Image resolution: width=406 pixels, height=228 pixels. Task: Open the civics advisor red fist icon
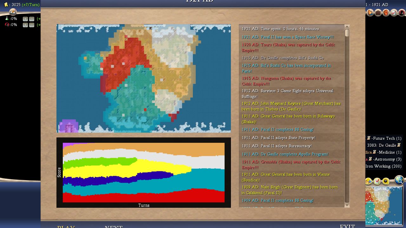coord(386,13)
